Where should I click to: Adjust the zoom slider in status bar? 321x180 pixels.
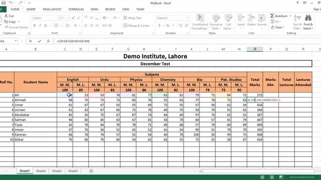(x=302, y=177)
